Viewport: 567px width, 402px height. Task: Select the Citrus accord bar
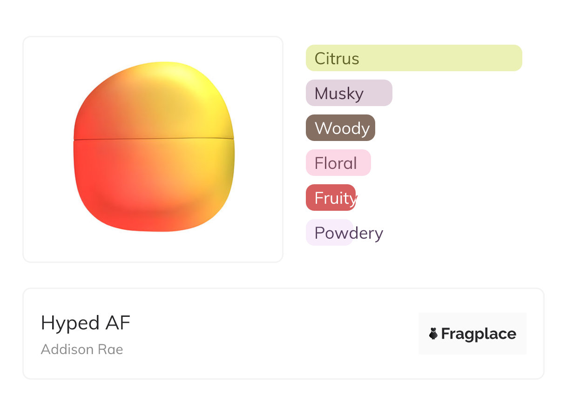pos(413,58)
